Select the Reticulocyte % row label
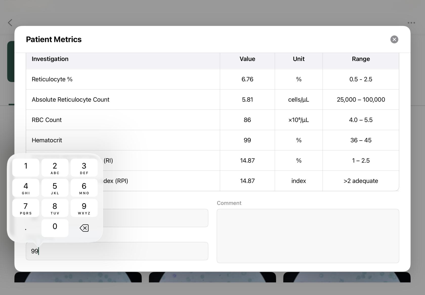This screenshot has height=295, width=425. coord(52,79)
